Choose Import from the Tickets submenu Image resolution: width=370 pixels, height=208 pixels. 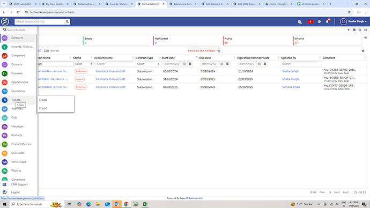(x=43, y=108)
